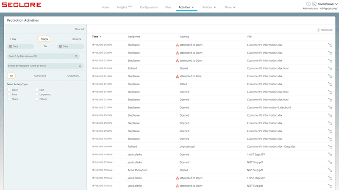339x190 pixels.
Task: Click the warning icon on the 01:24 PM attempted to Open row
Action: click(177, 53)
